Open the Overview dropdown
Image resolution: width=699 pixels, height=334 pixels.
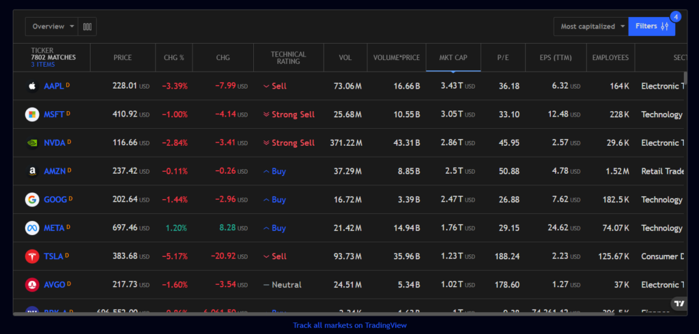[x=52, y=27]
